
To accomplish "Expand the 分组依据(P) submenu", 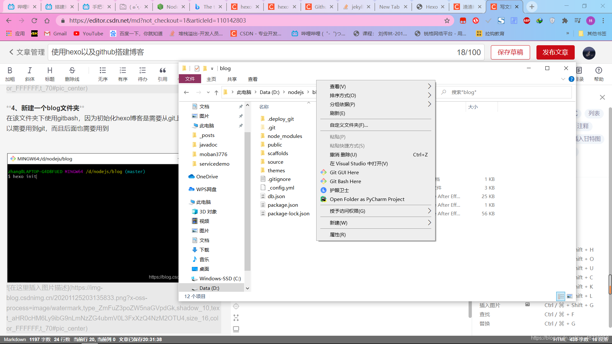I will coord(429,104).
